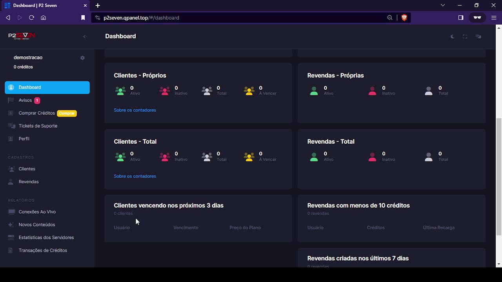The width and height of the screenshot is (502, 282).
Task: Collapse the sidebar with the chevron arrow
Action: 84,36
